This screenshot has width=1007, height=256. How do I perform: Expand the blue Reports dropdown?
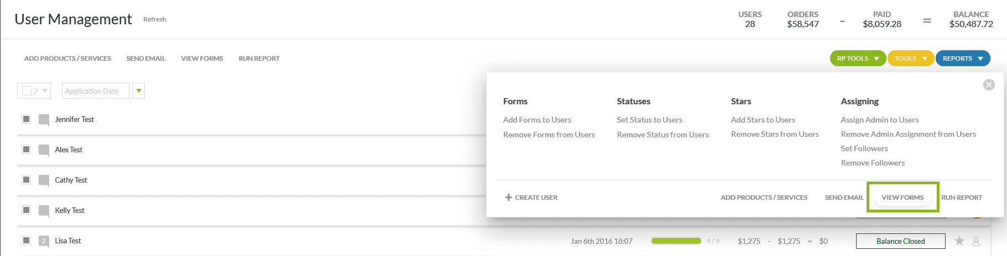point(962,58)
